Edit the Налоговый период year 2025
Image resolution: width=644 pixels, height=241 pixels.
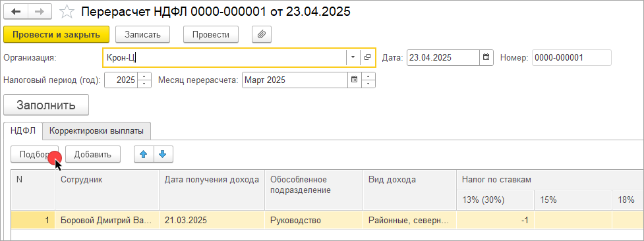click(121, 80)
